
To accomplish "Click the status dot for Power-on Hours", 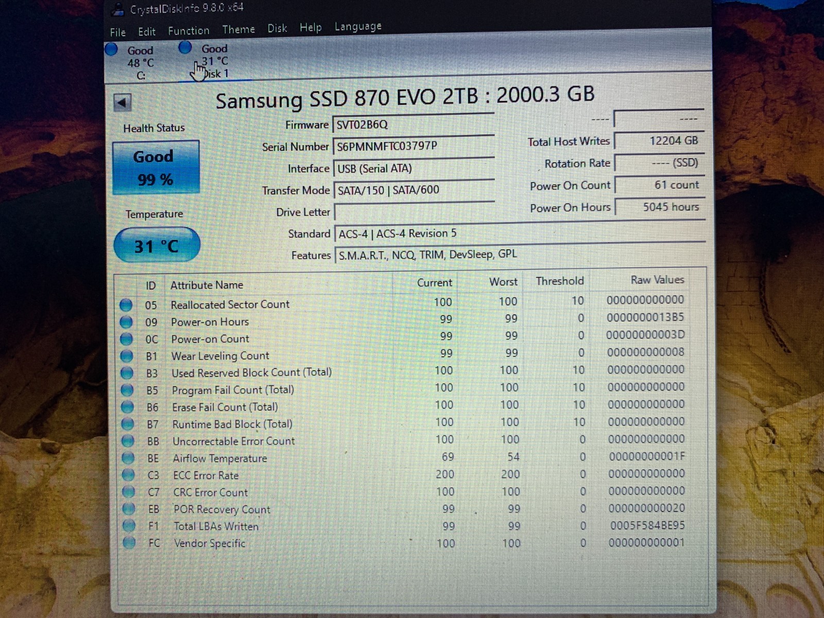I will [x=126, y=322].
